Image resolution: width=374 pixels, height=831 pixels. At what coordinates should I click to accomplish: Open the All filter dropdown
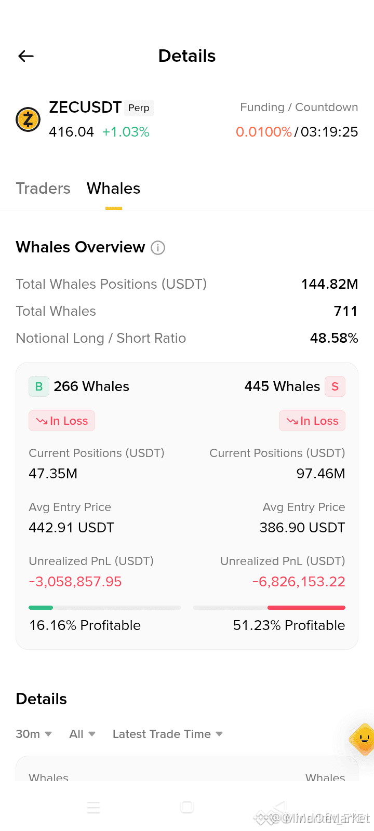[x=83, y=734]
